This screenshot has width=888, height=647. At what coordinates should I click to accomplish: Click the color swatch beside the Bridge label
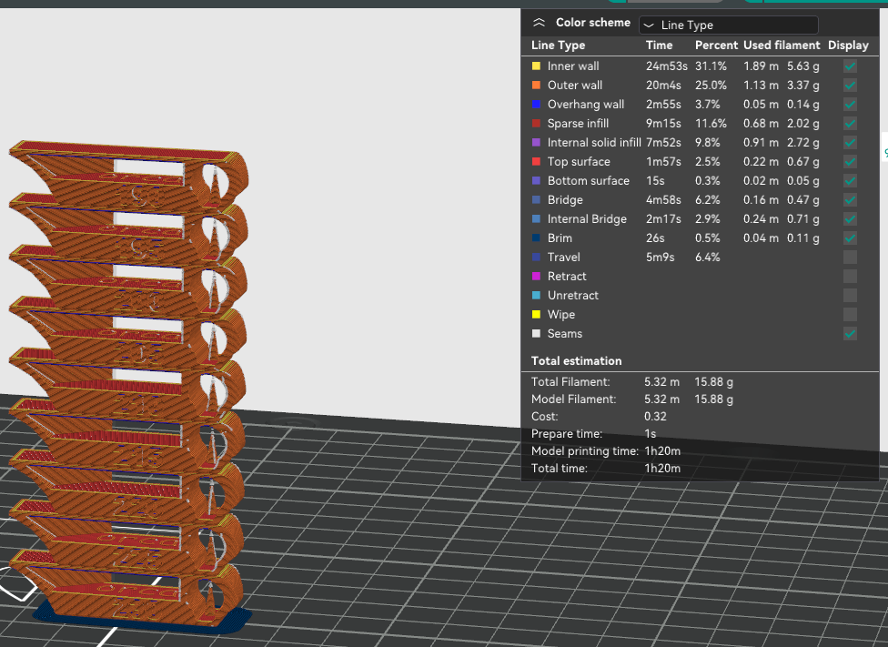click(x=536, y=200)
